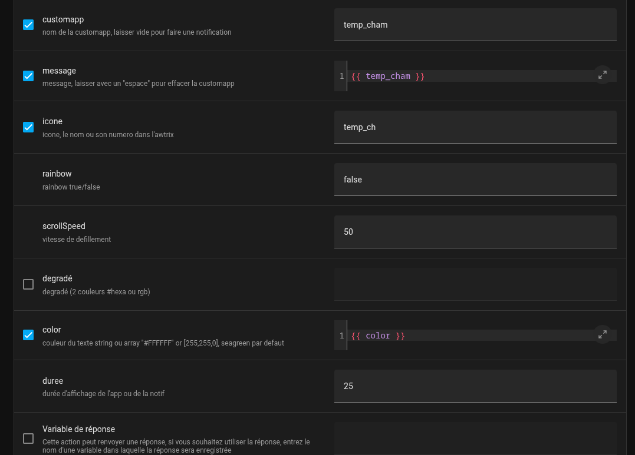The image size is (635, 455).
Task: Select the 'vitesse de defillement' description
Action: click(x=77, y=240)
